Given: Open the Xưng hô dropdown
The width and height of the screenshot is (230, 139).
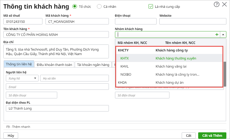Looking at the screenshot, I should click(x=22, y=78).
